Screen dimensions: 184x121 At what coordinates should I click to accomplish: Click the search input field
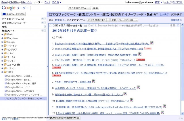click(x=49, y=8)
